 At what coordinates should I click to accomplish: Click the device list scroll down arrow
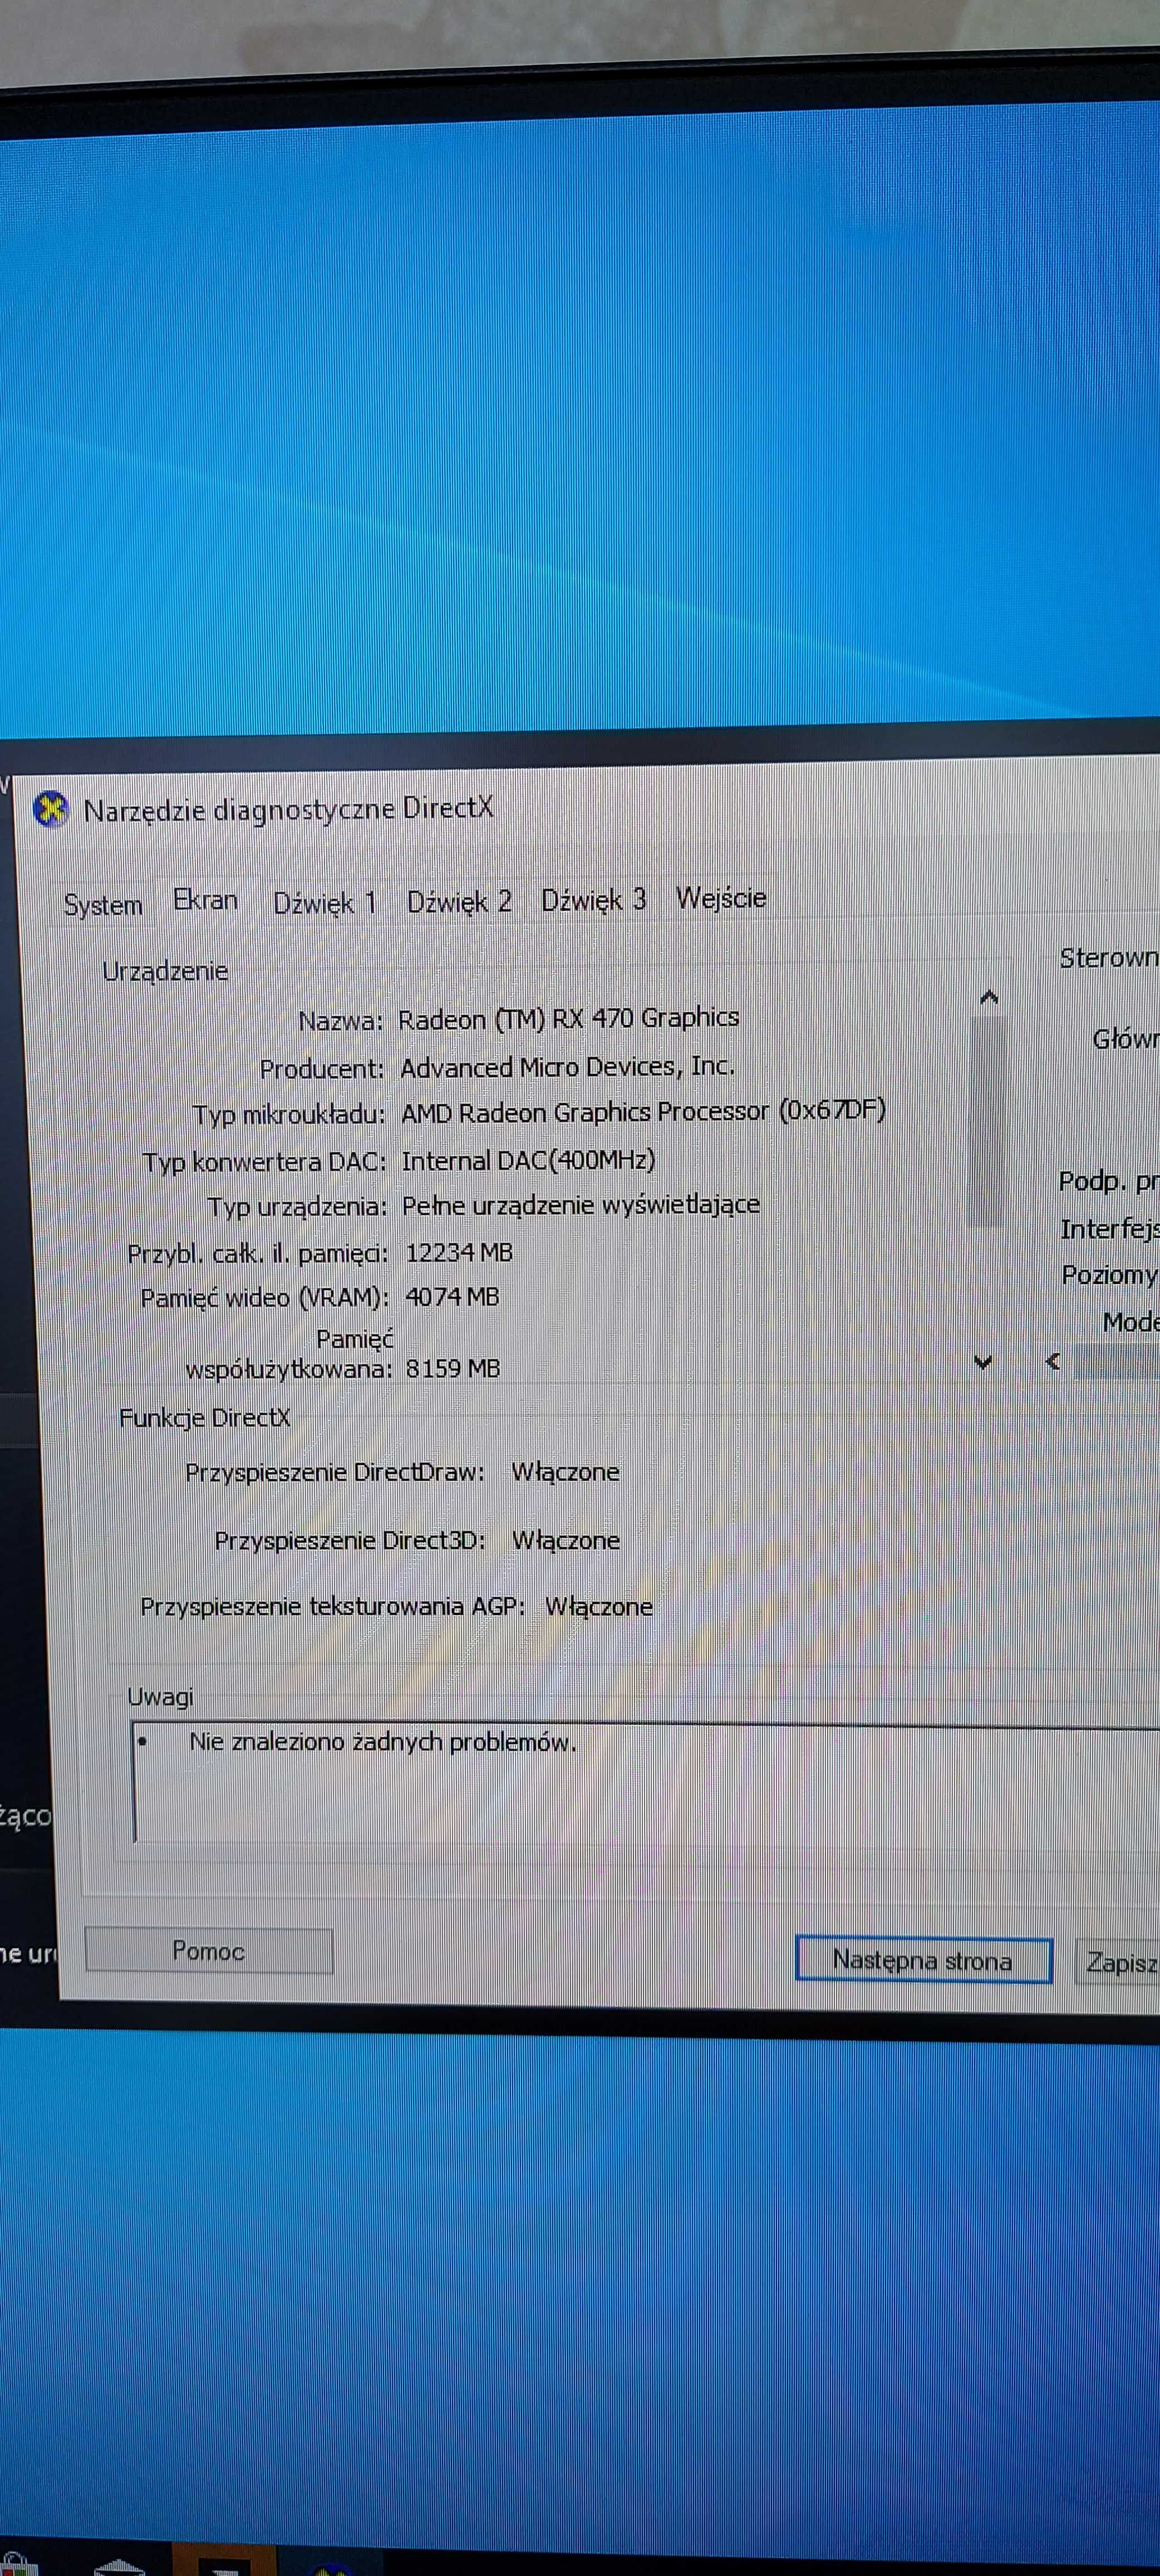pyautogui.click(x=983, y=1362)
